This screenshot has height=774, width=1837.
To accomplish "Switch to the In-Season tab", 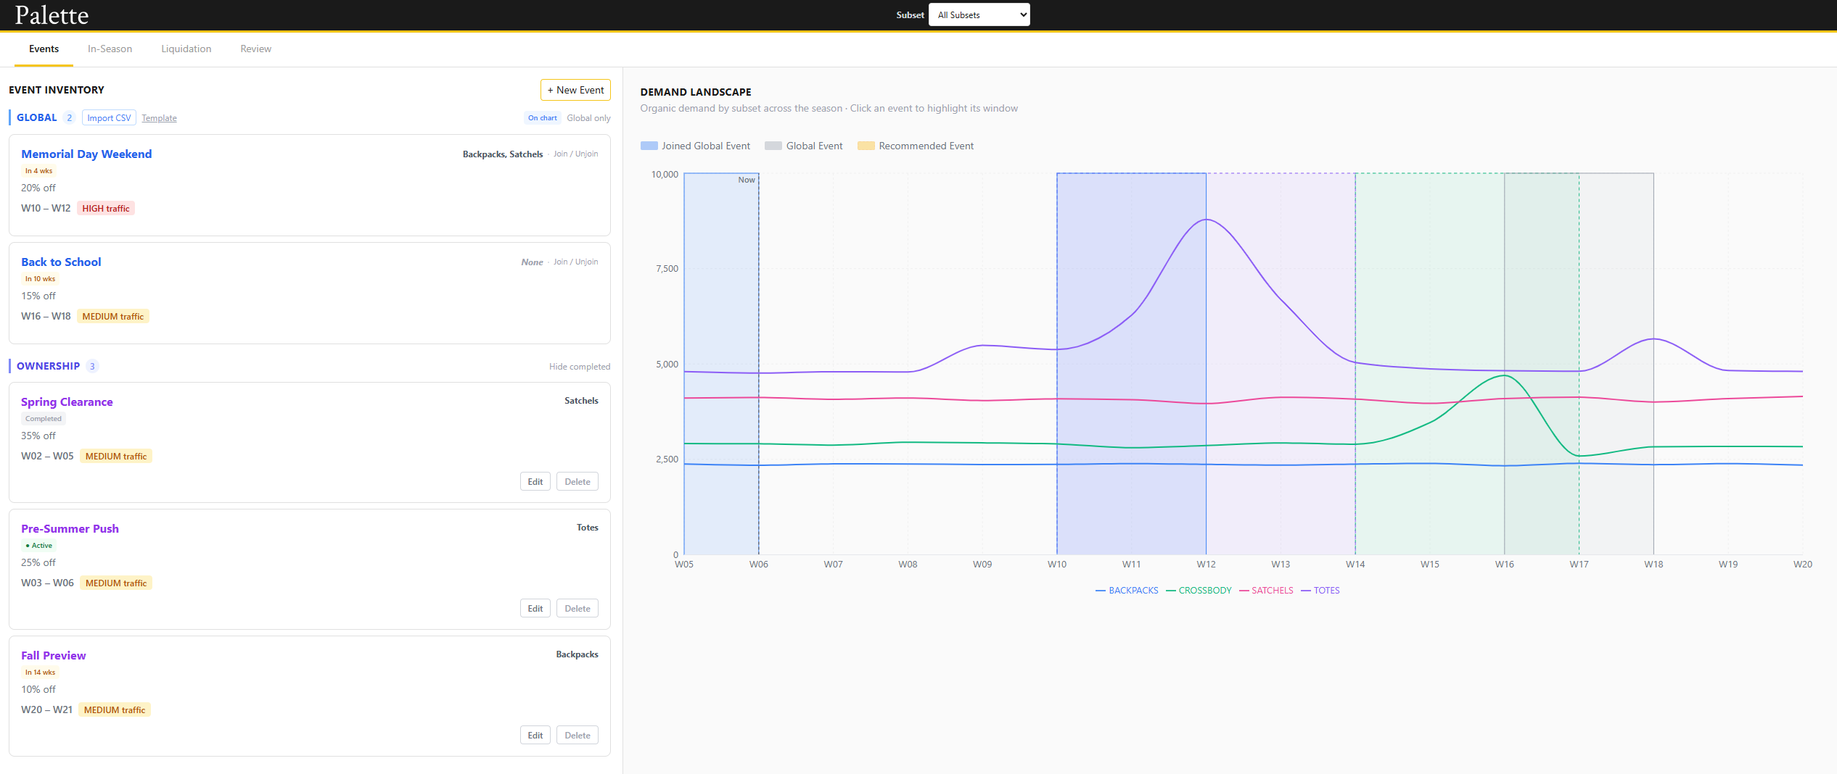I will tap(110, 49).
